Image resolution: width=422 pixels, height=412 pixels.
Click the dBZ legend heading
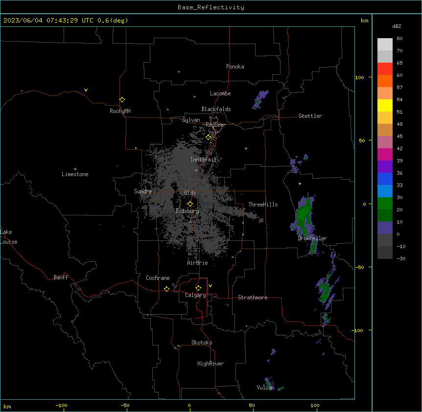(x=397, y=26)
